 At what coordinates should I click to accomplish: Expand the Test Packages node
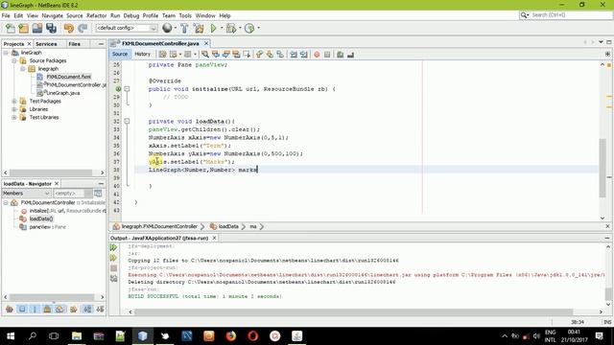click(x=14, y=101)
